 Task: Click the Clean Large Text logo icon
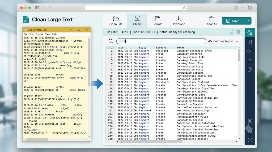(x=26, y=19)
